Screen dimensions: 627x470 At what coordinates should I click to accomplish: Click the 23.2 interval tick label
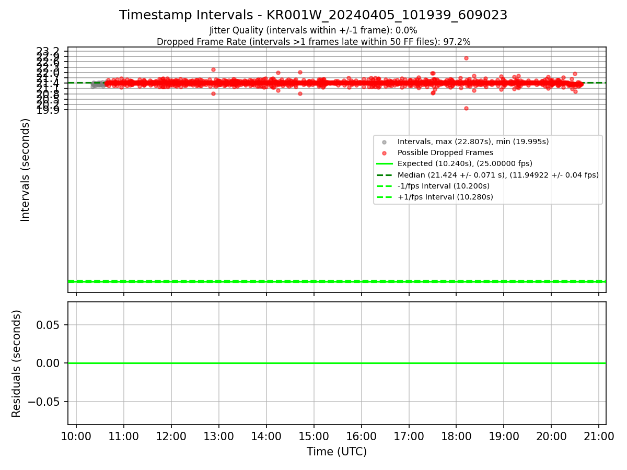[49, 51]
